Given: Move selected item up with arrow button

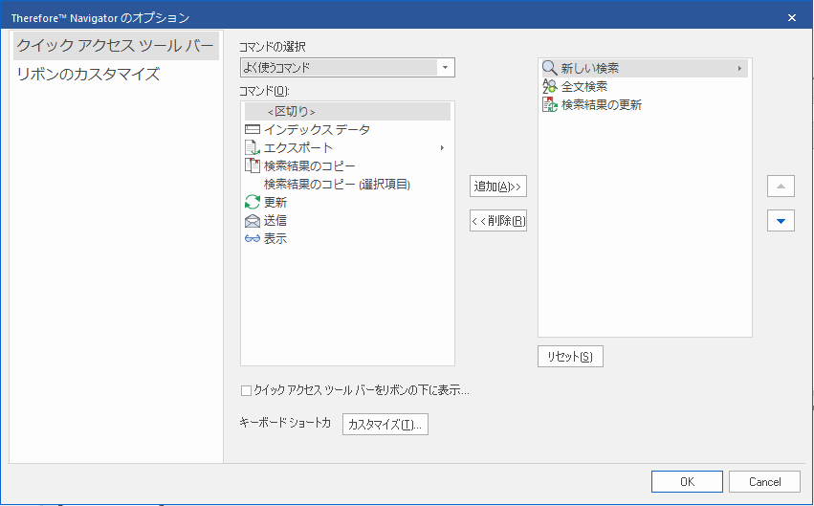Looking at the screenshot, I should pos(781,187).
